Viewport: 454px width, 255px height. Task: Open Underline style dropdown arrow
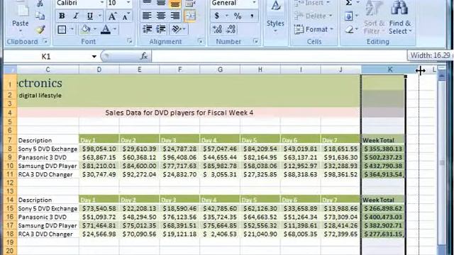100,16
